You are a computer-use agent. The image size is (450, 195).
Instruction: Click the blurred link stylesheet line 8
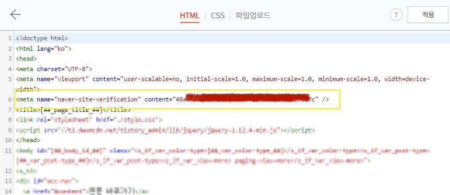(x=89, y=120)
